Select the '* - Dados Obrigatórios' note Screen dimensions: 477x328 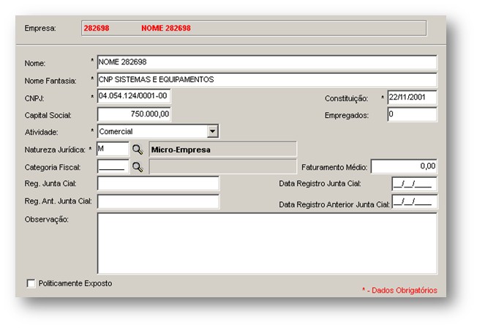[x=399, y=290]
